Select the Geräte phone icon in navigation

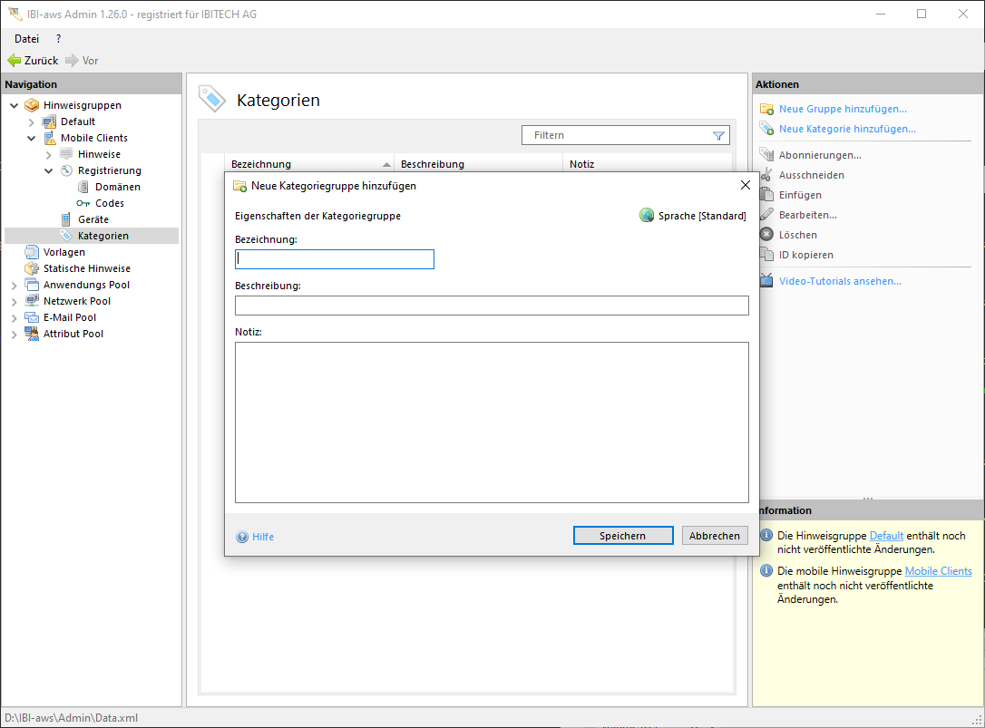coord(66,219)
